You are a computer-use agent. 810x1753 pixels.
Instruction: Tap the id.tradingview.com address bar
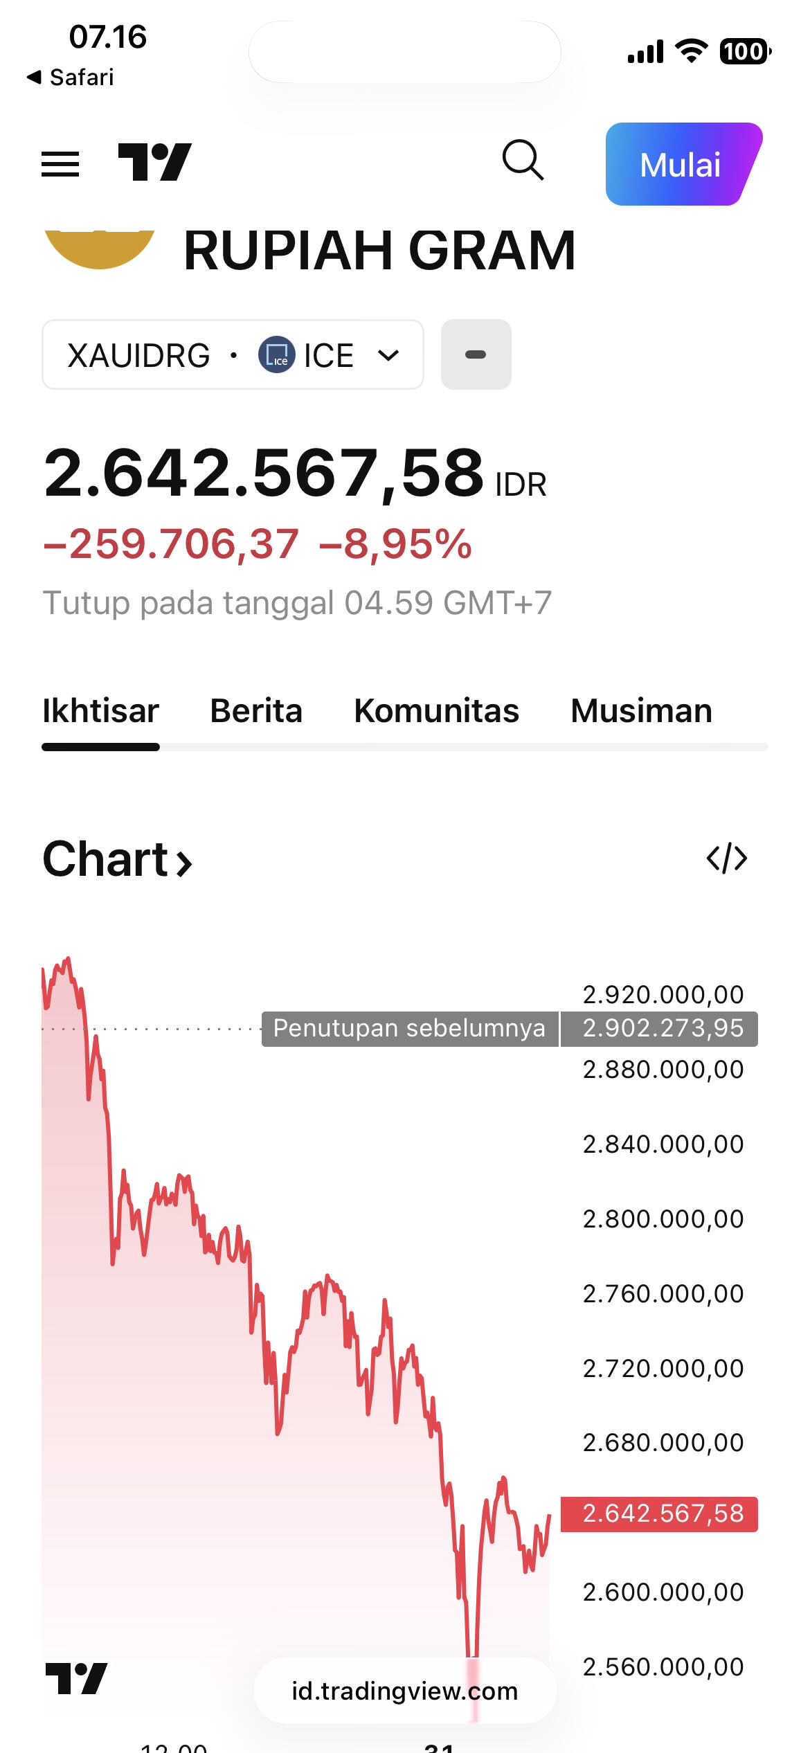click(404, 1691)
